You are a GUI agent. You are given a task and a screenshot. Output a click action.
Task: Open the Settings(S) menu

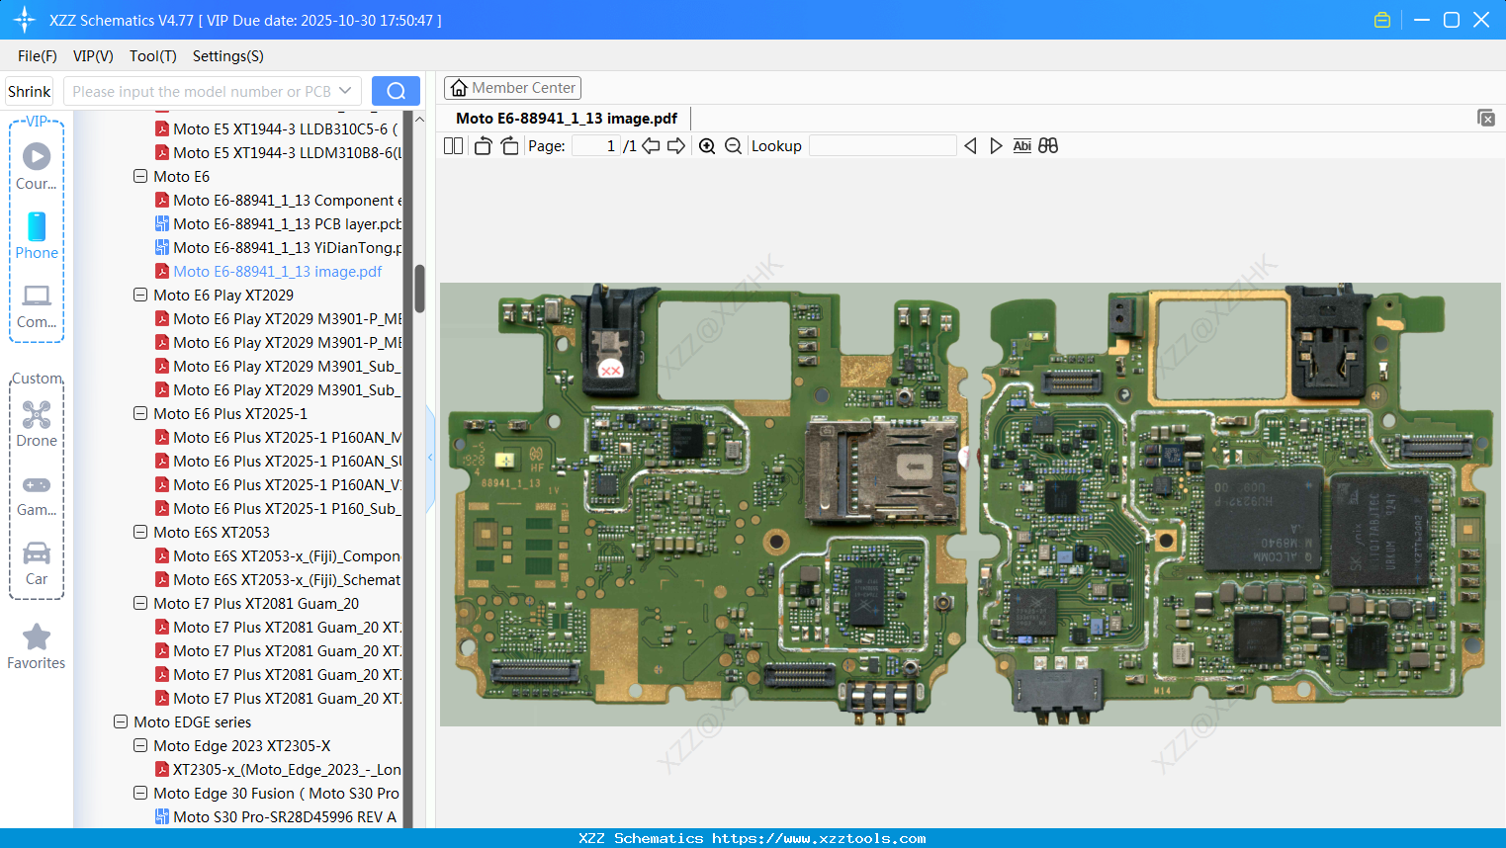(x=227, y=56)
